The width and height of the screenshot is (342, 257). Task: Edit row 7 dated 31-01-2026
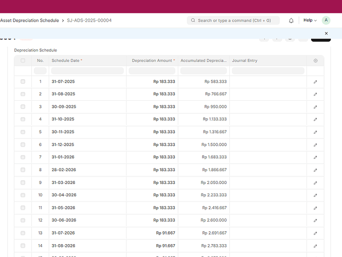point(315,157)
